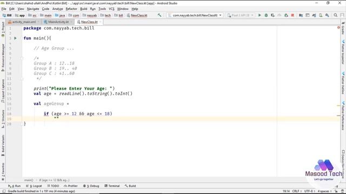346x194 pixels.
Task: Click the Attach Debugger to Android Process icon
Action: click(286, 15)
